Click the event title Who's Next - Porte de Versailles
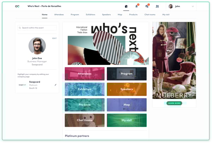Screen dimensions: 212x143 [x=45, y=6]
